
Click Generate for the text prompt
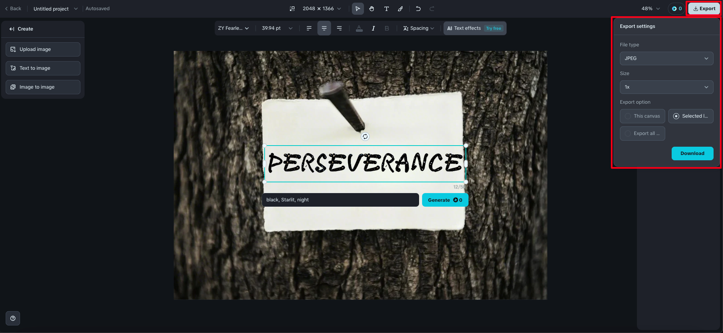[x=445, y=200]
